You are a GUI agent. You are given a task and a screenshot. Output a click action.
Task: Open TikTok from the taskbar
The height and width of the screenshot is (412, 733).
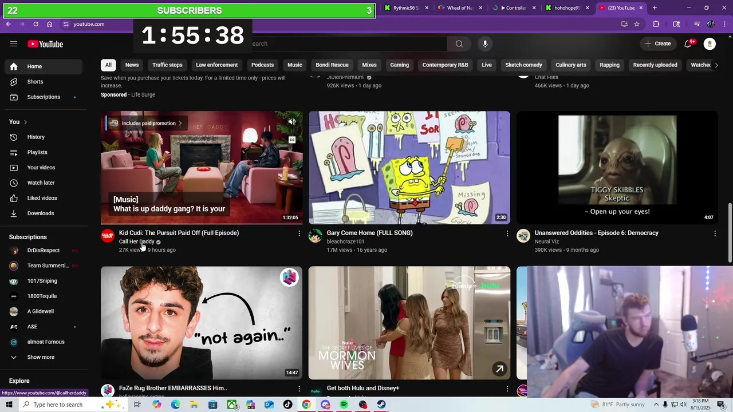point(287,405)
